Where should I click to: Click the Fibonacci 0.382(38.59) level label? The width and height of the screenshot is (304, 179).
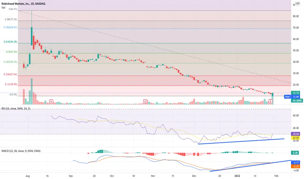pyautogui.click(x=10, y=62)
